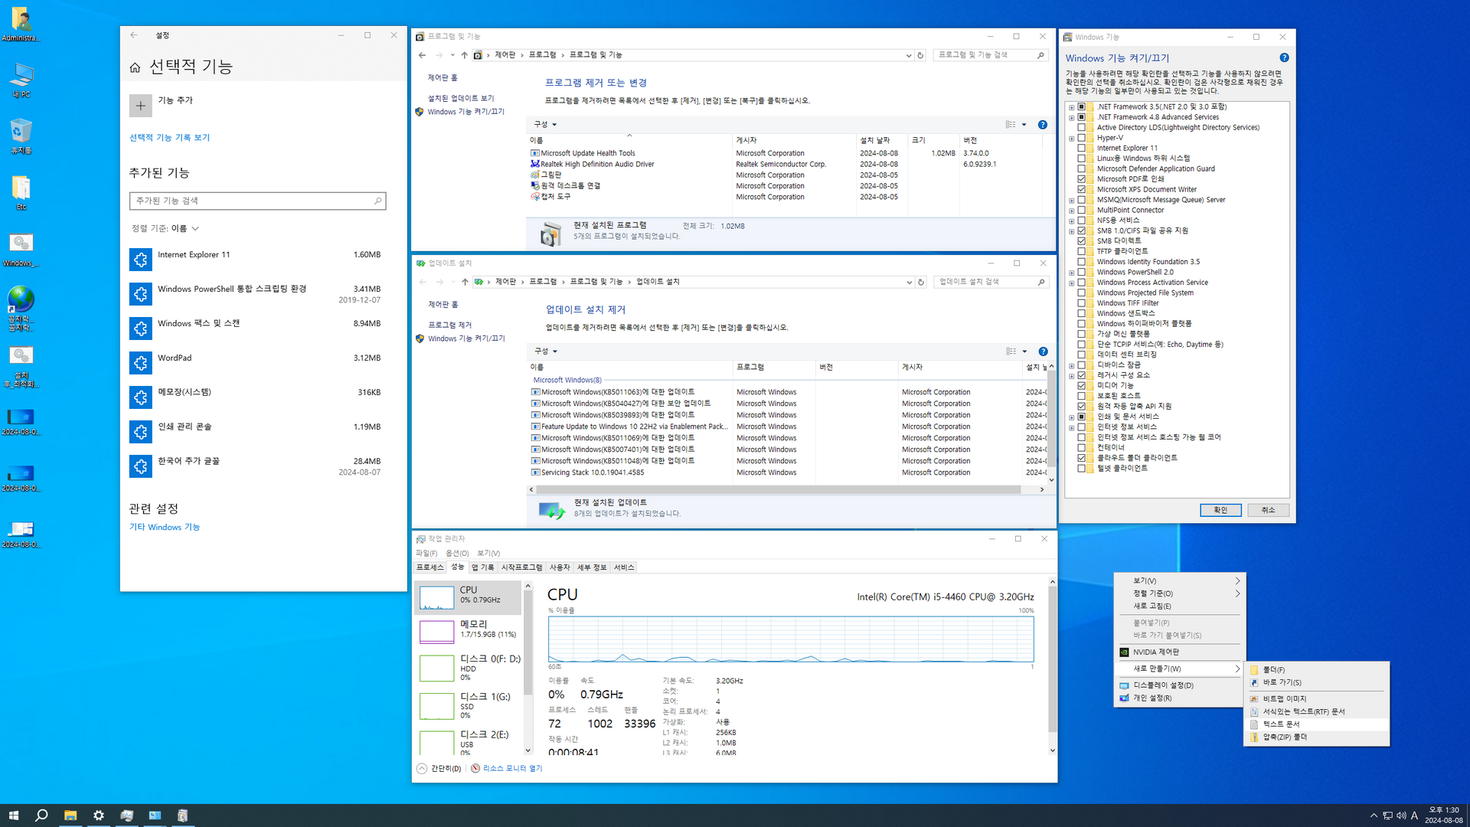
Task: Click the 확인 button in Windows 기능
Action: [x=1220, y=510]
